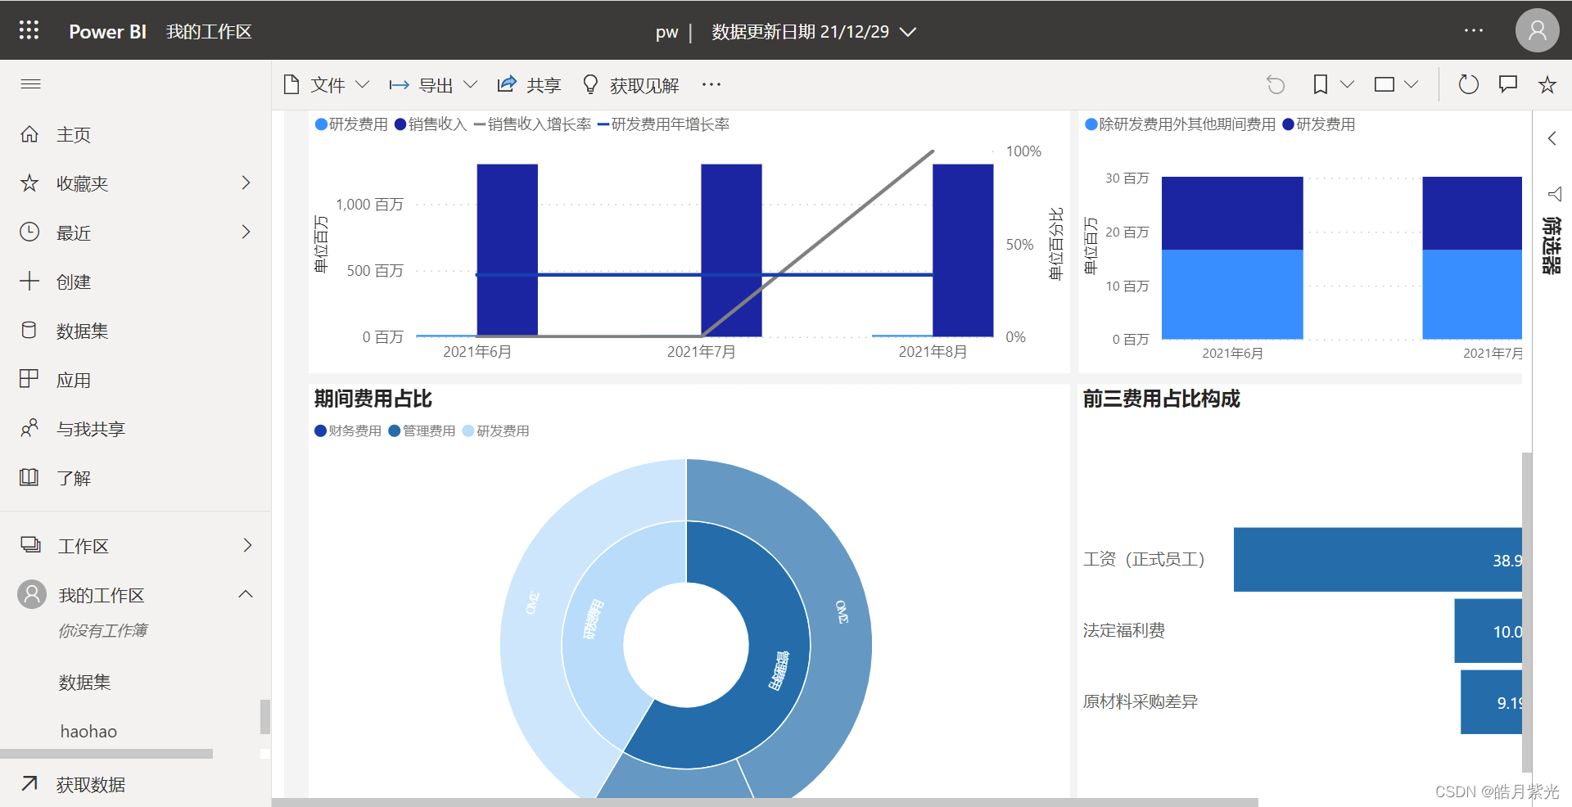Click the 获取见解 lightbulb icon
1572x807 pixels.
(x=590, y=83)
